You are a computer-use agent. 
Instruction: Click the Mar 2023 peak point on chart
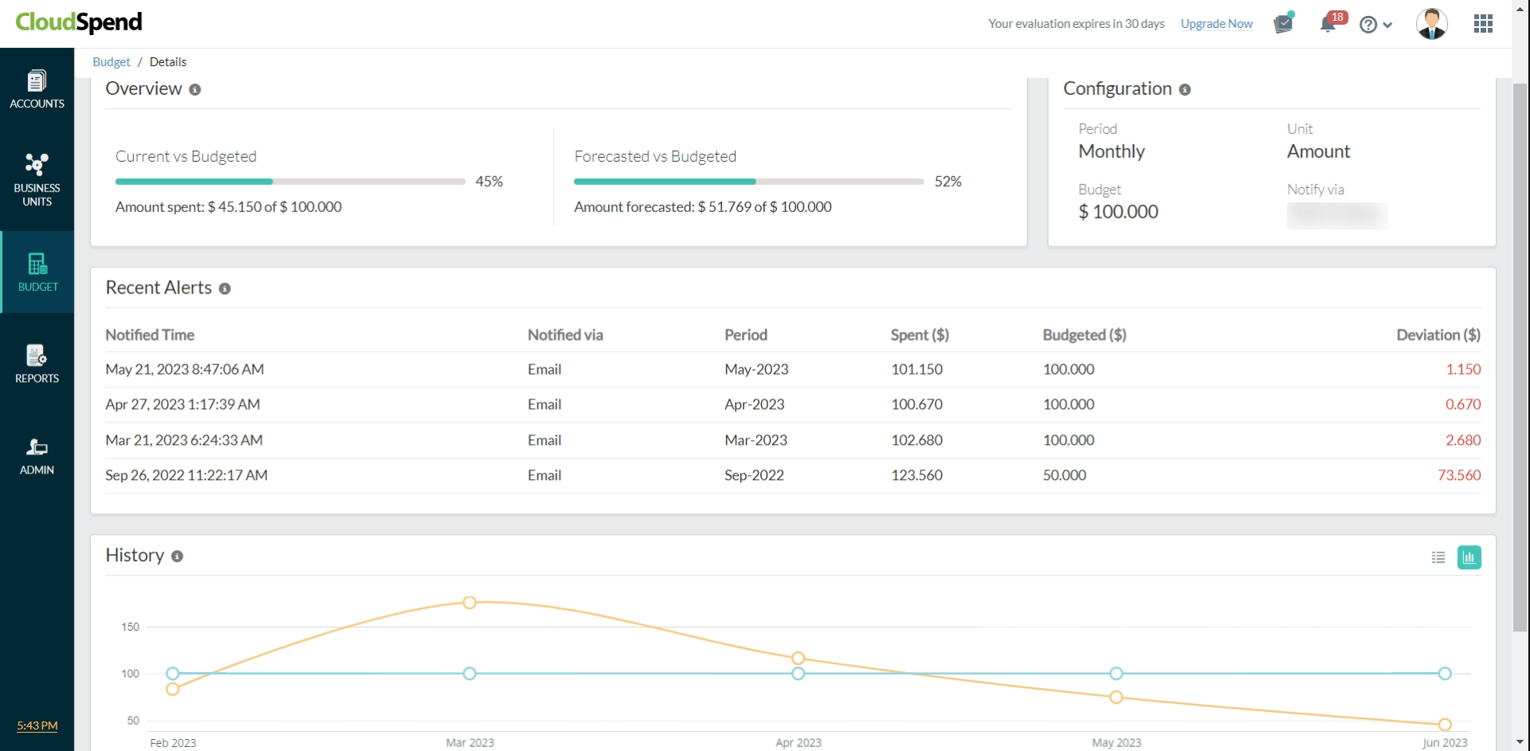coord(469,603)
